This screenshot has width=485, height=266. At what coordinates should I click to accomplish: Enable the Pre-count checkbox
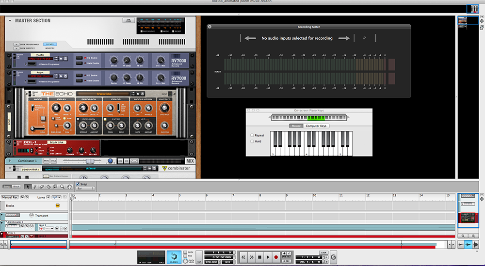click(x=185, y=256)
